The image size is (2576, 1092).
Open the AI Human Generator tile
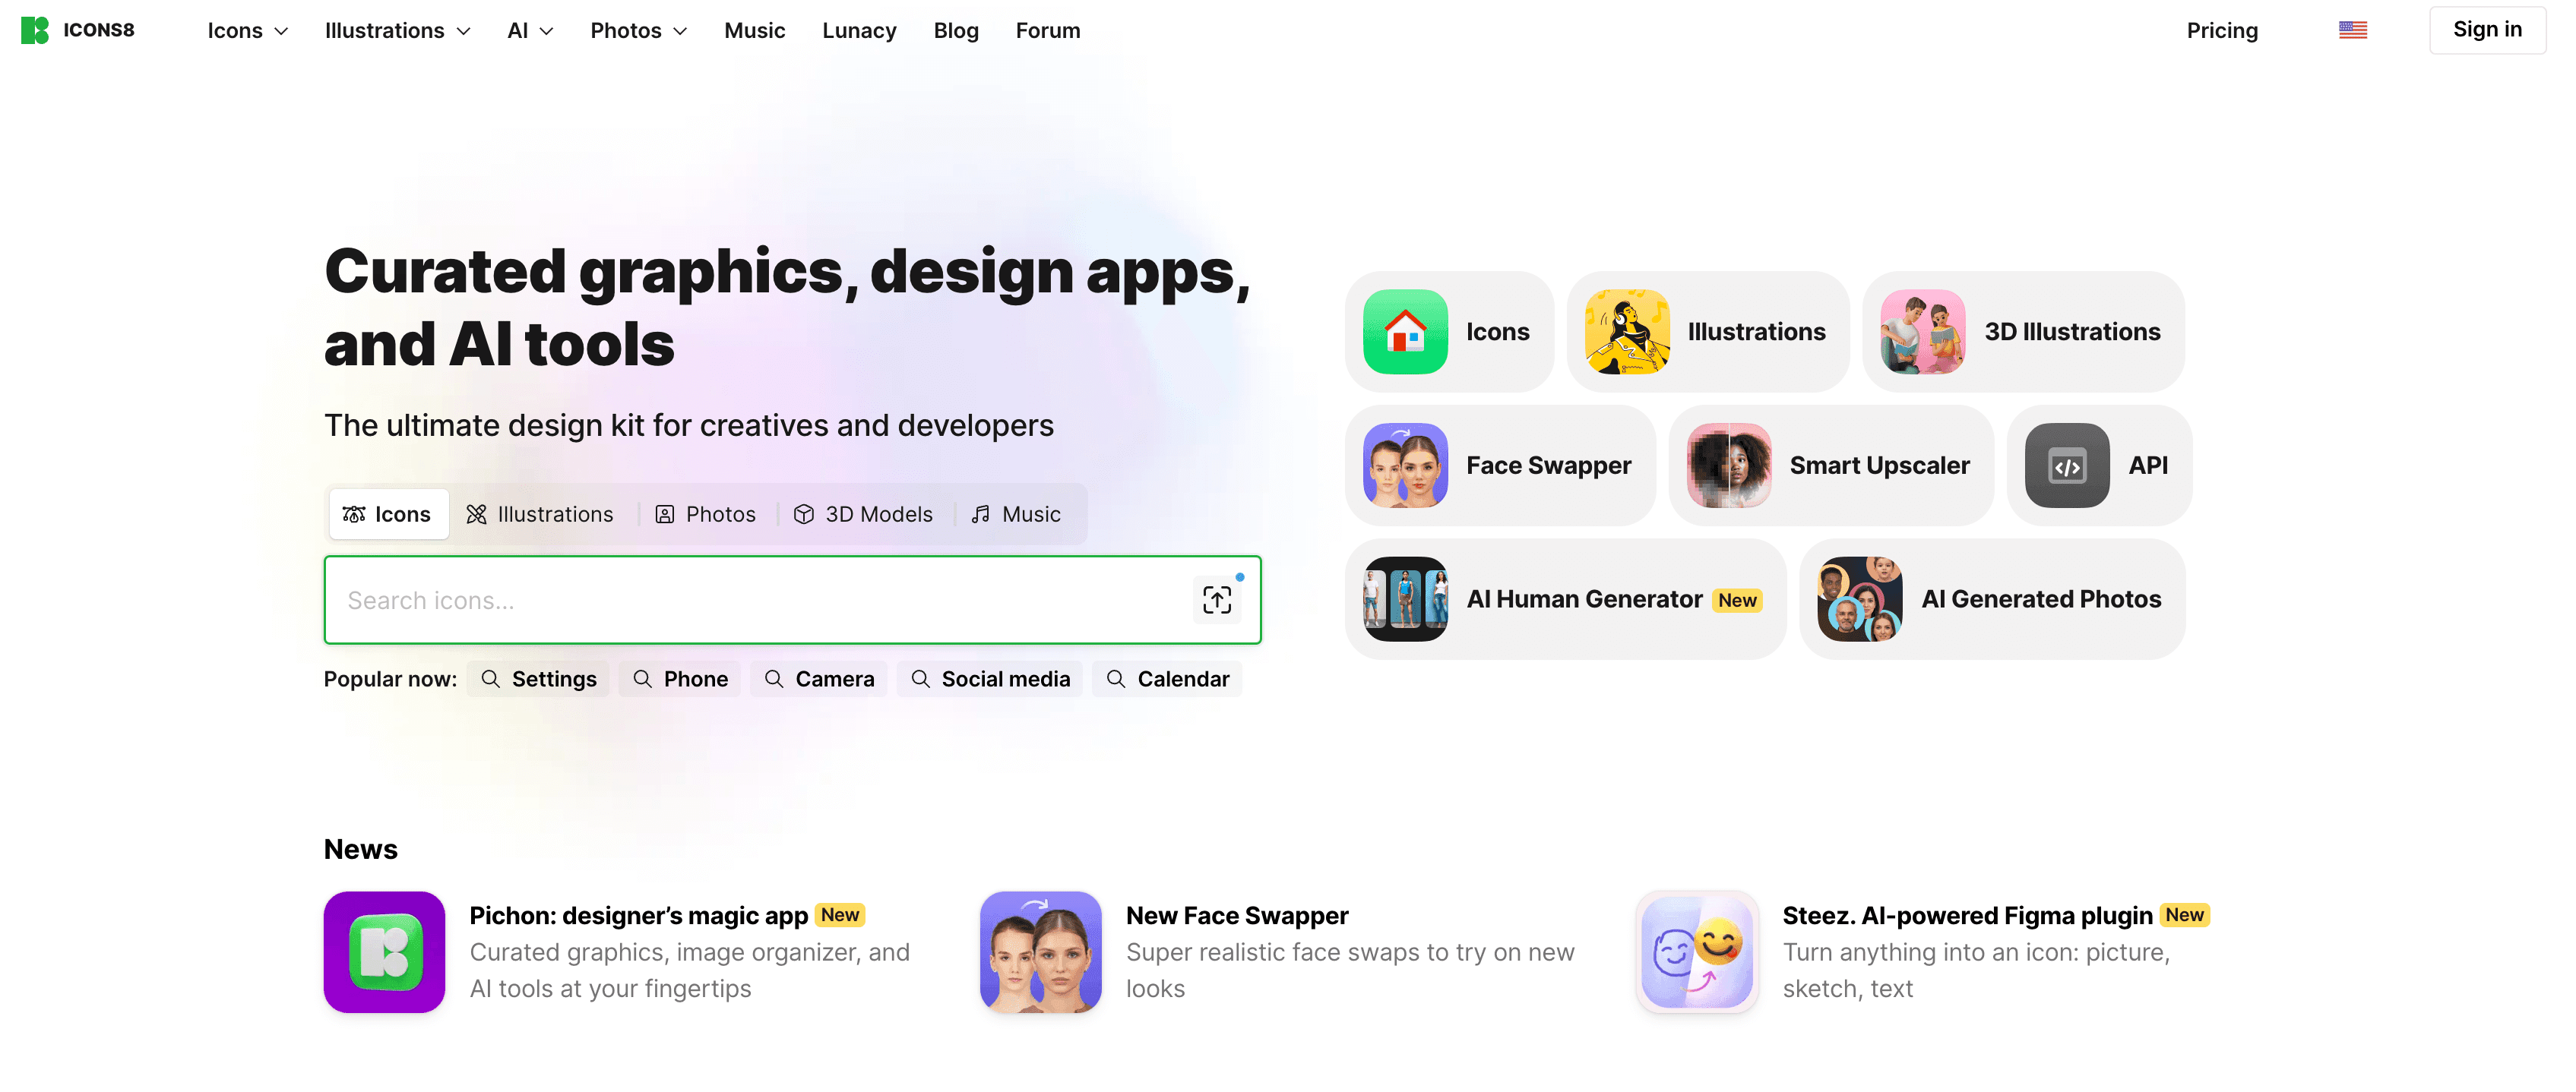(1565, 599)
